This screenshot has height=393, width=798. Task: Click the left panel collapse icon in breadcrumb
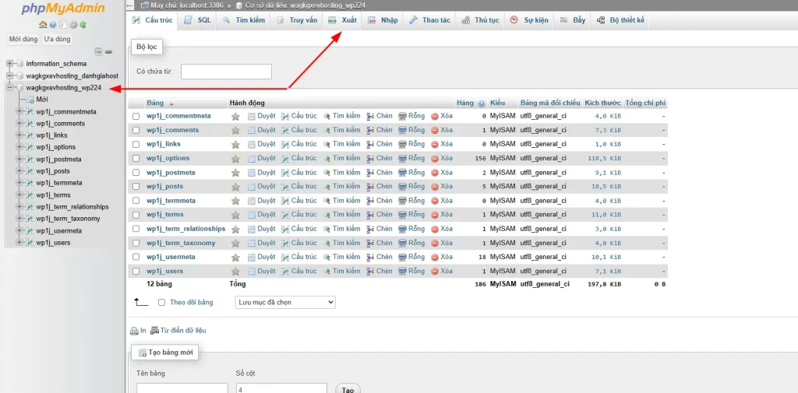(x=130, y=5)
